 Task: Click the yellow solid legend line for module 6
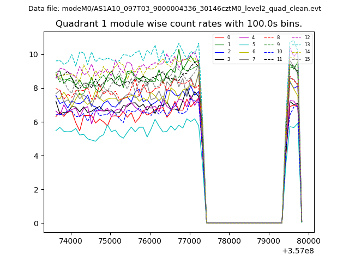[x=244, y=52]
